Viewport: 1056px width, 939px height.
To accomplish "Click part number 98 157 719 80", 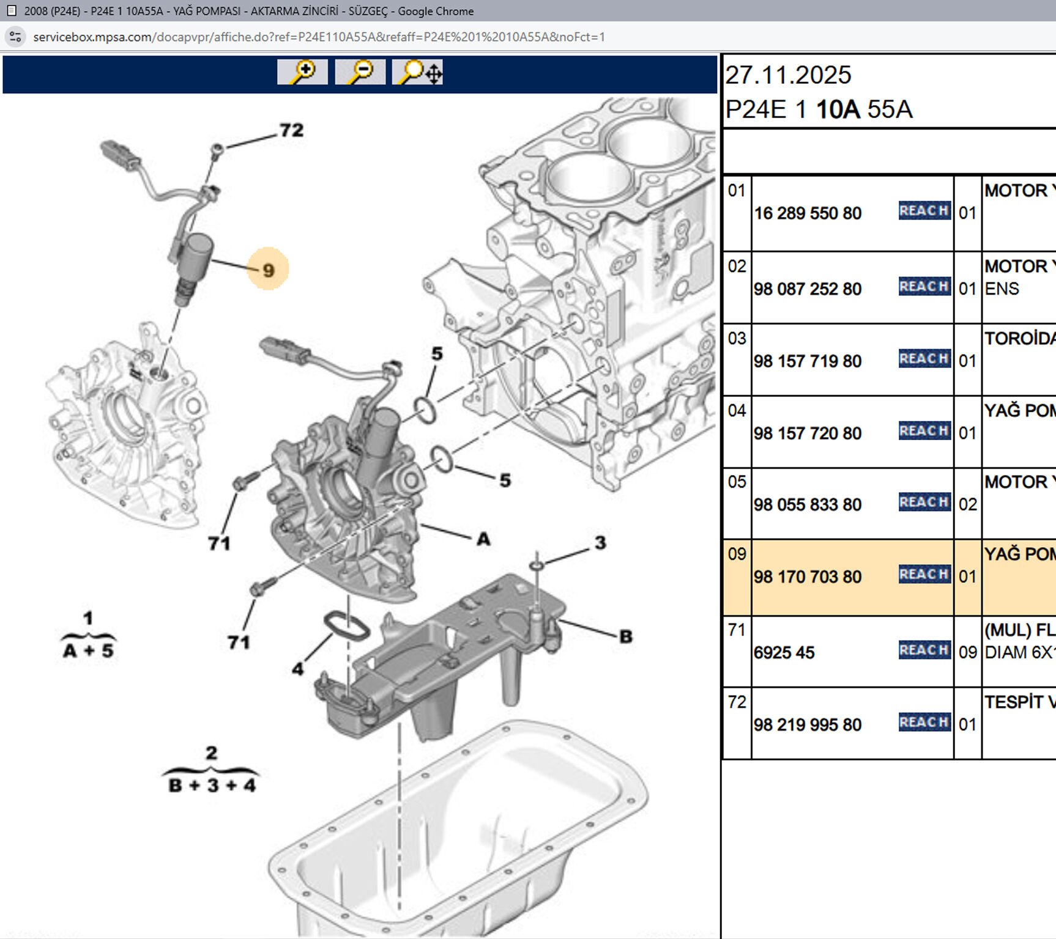I will click(x=807, y=361).
